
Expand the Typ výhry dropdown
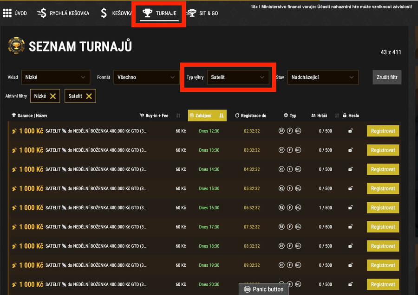[239, 77]
